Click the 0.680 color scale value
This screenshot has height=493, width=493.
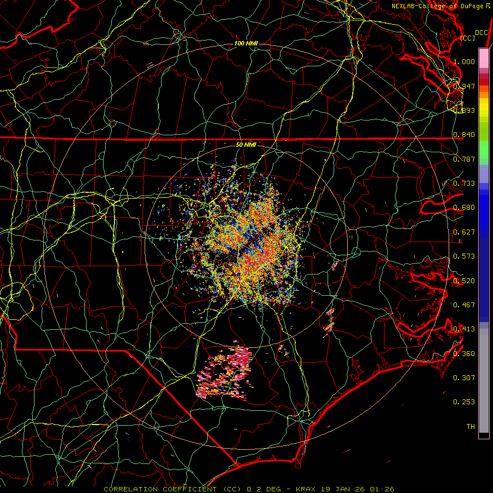coord(464,208)
